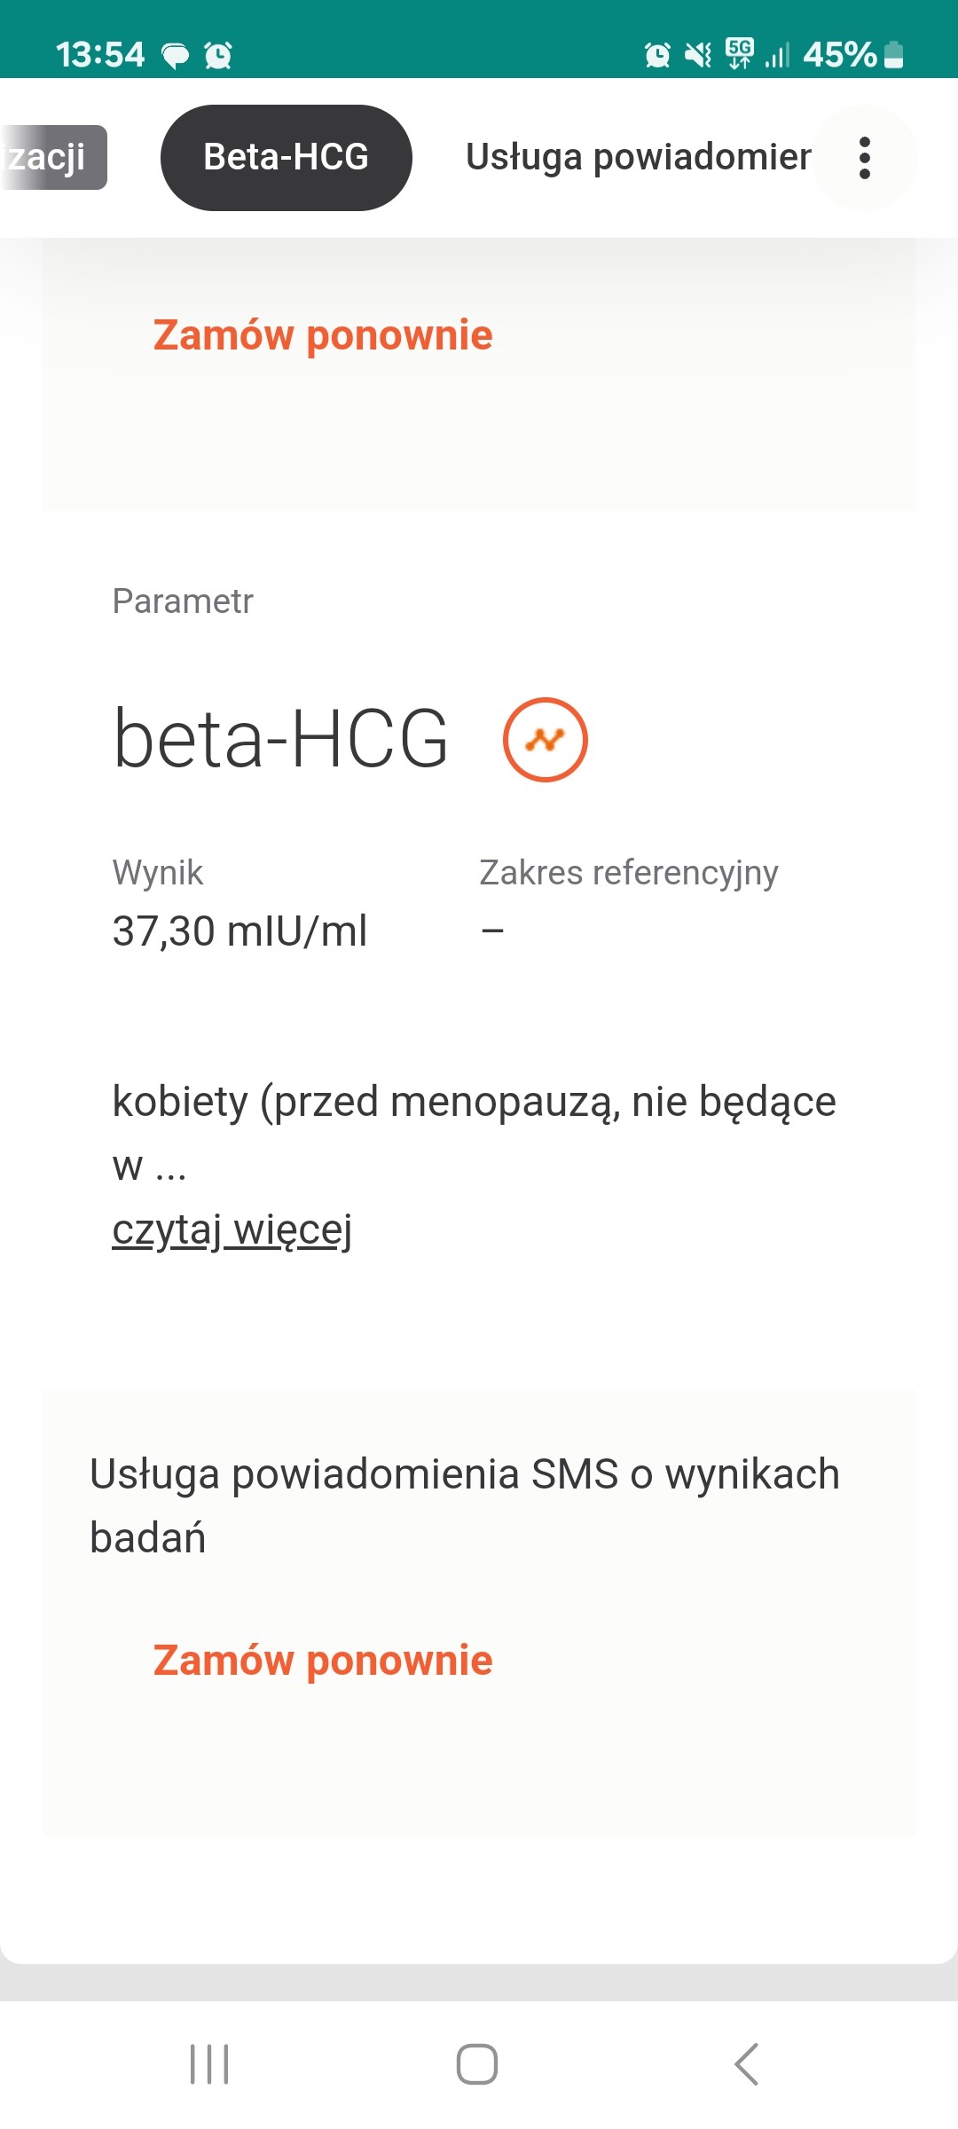Select the Beta-HCG tab
The image size is (958, 2129).
click(286, 158)
